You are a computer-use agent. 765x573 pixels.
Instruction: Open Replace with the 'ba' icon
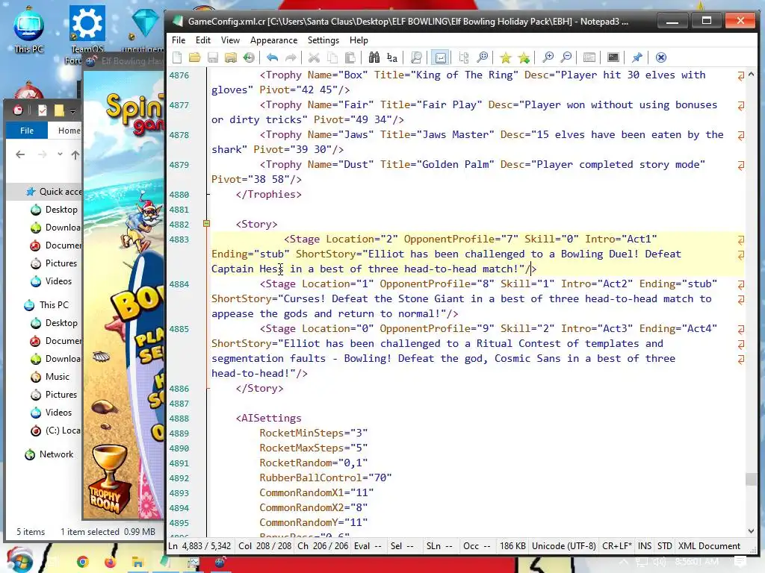[x=392, y=57]
